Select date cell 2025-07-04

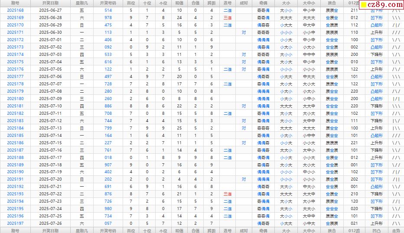50,62
